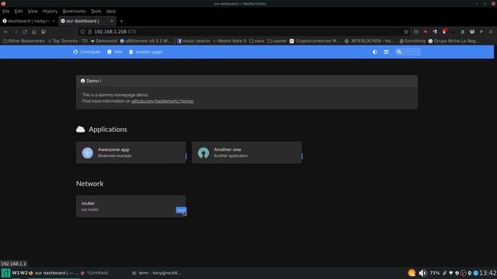Open the Manjaro start menu icon
Image resolution: width=497 pixels, height=279 pixels.
(5, 273)
